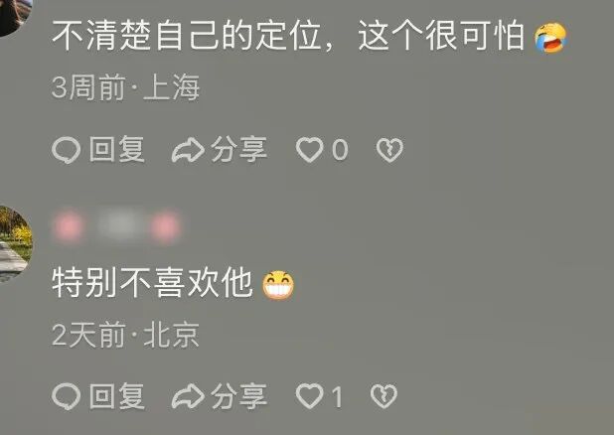The height and width of the screenshot is (435, 614).
Task: Tap the 回复 label under the Beijing comment
Action: point(116,396)
